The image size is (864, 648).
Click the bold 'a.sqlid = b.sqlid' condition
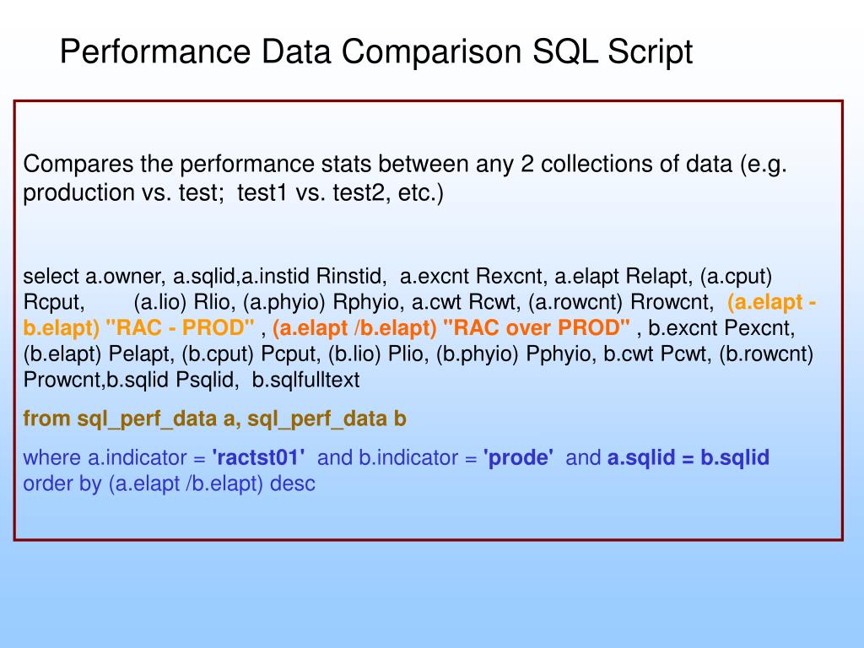[688, 457]
